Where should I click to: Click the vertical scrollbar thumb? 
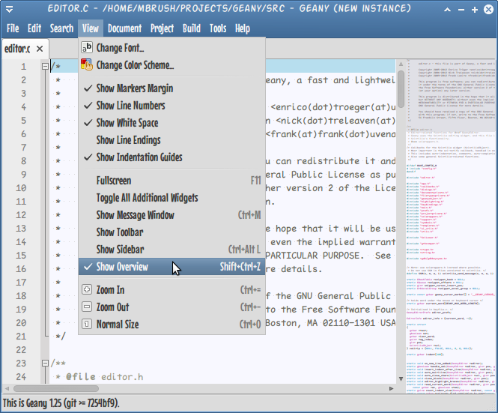point(401,89)
